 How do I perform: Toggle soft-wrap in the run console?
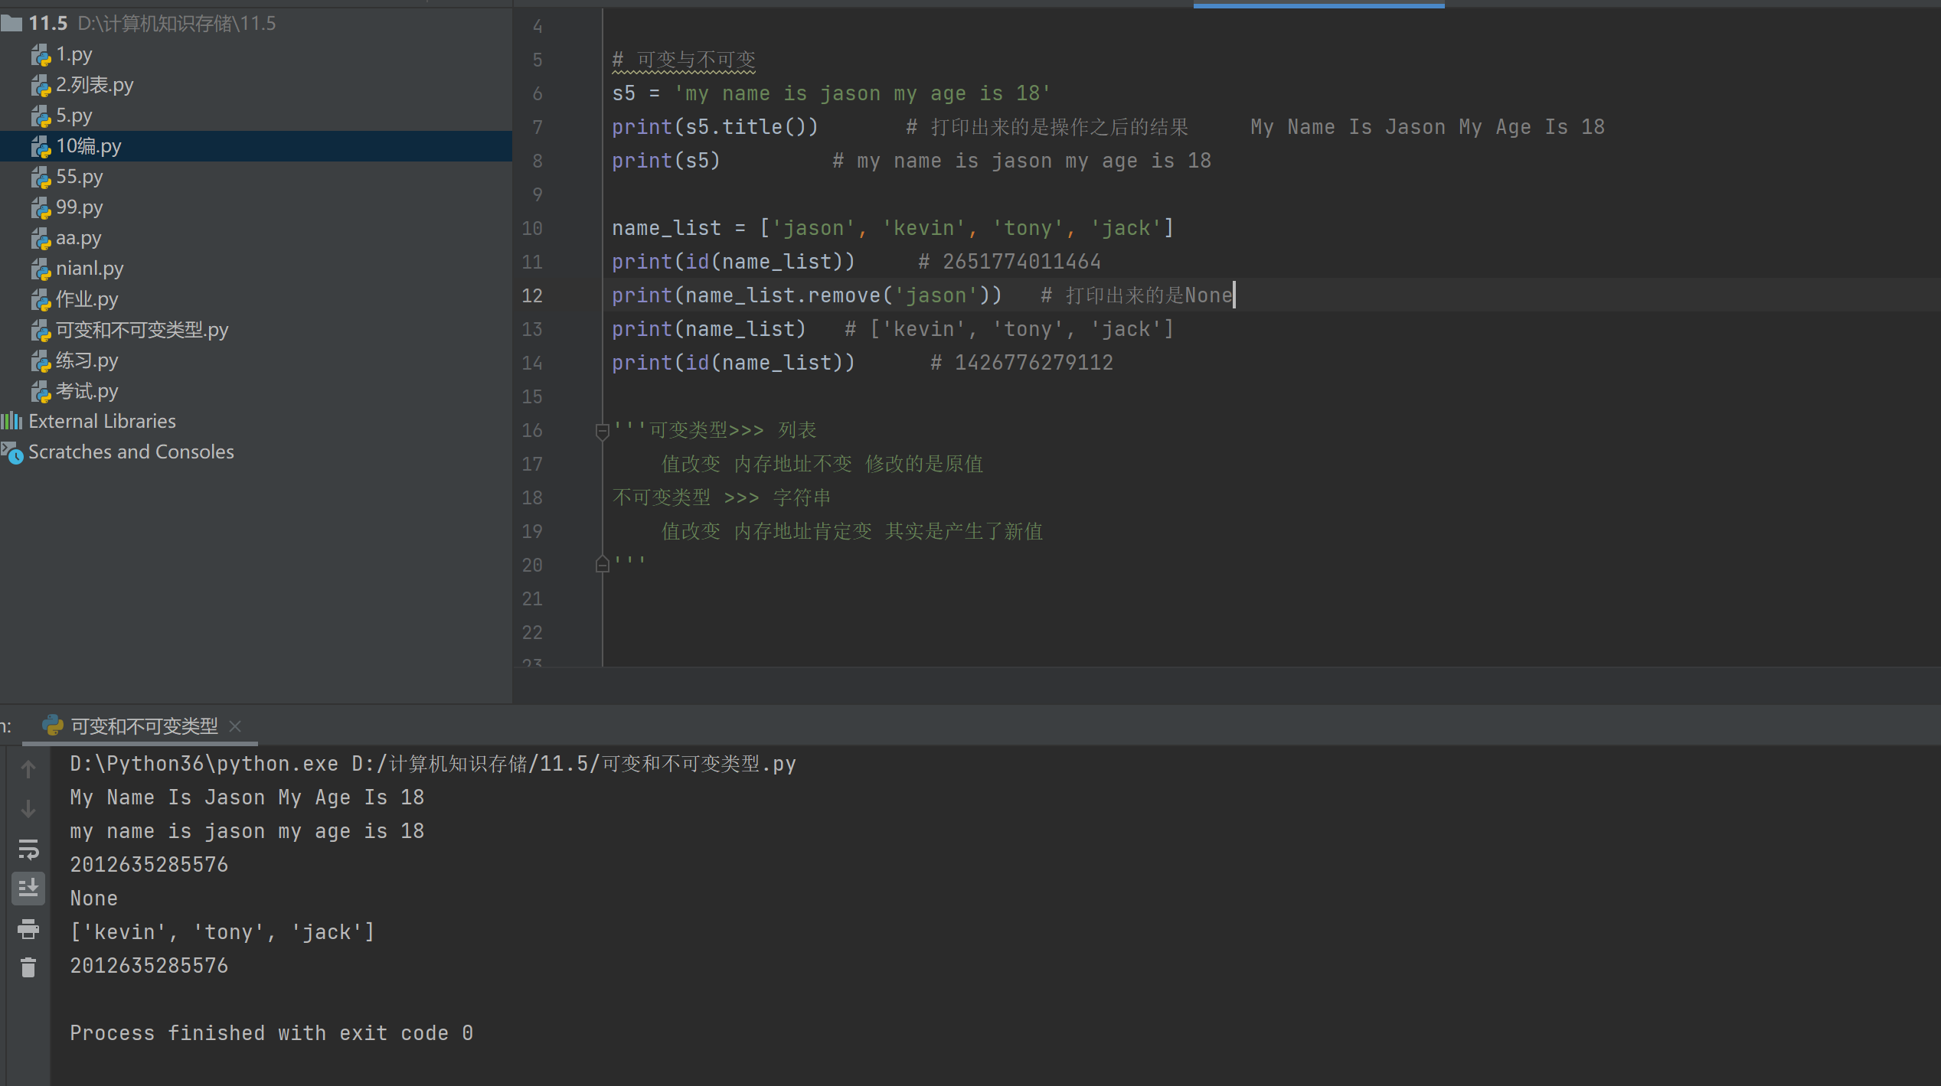(28, 850)
